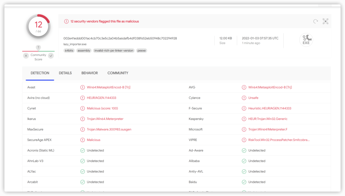Vote positive with the community check icon

pos(51,56)
